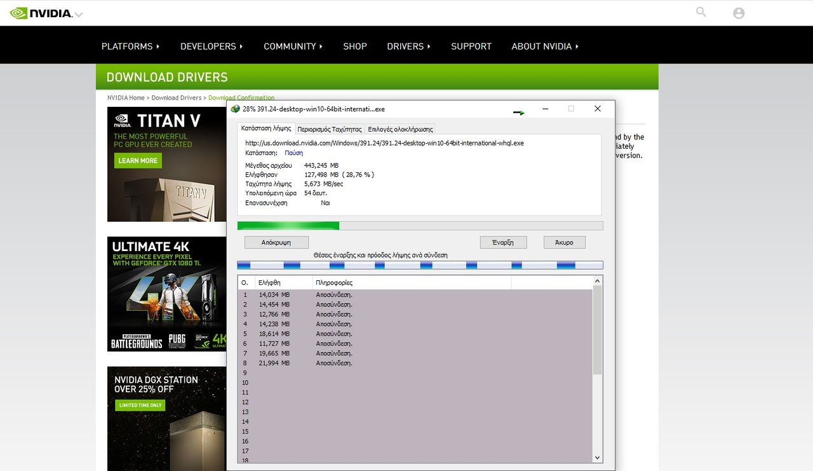Open the ABOUT NVIDIA dropdown menu
Viewport: 813px width, 471px height.
coord(544,46)
